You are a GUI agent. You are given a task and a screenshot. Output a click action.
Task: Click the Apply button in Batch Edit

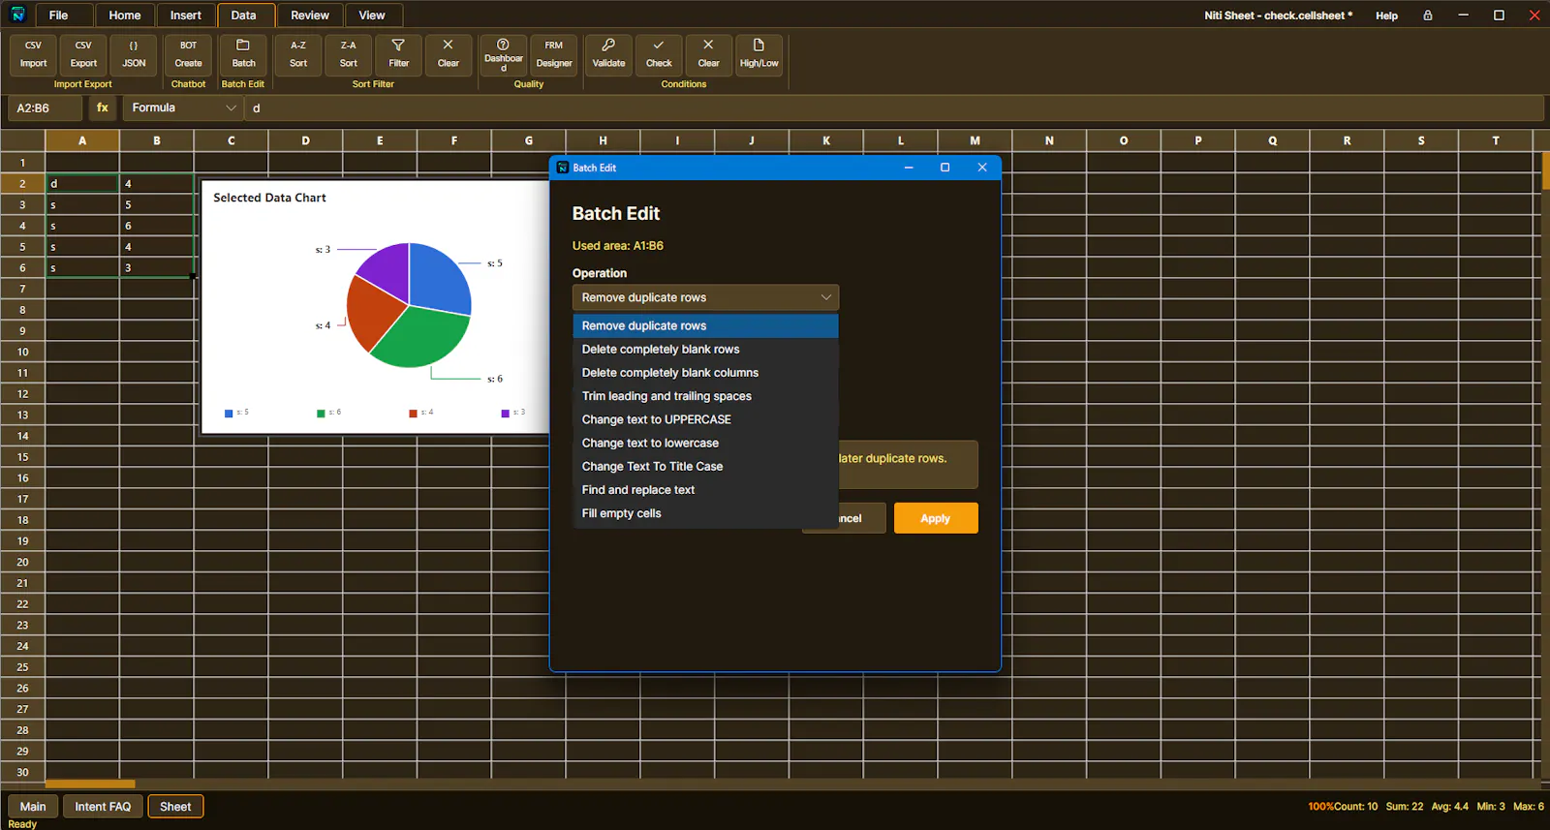(x=936, y=518)
